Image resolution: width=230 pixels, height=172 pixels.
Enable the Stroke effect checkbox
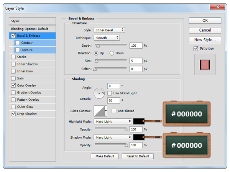coord(14,57)
